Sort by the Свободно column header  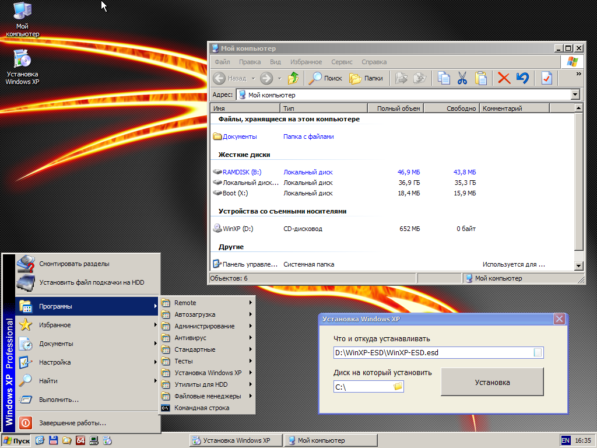point(452,108)
